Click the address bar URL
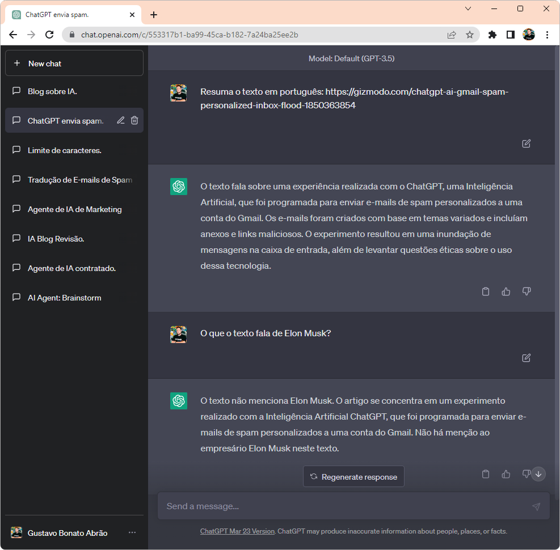The height and width of the screenshot is (550, 560). [190, 35]
